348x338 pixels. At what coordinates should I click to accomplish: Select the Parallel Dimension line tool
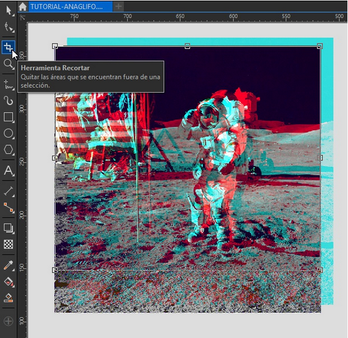tap(9, 191)
